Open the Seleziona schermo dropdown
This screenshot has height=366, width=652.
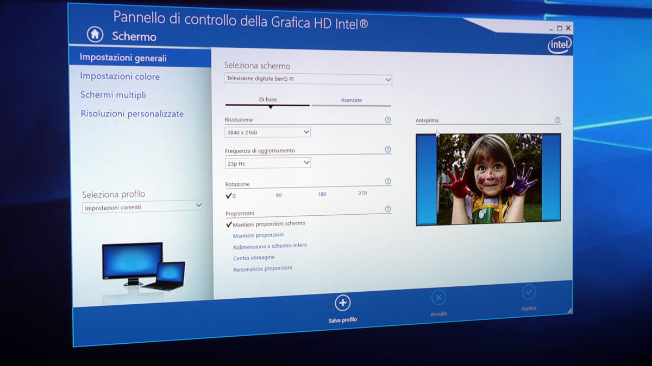(x=308, y=79)
